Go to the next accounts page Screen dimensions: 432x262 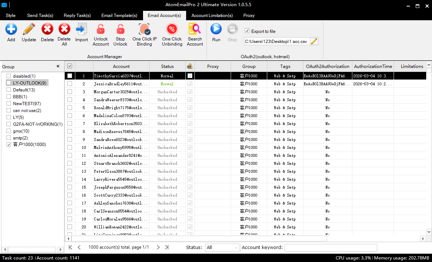click(158, 247)
